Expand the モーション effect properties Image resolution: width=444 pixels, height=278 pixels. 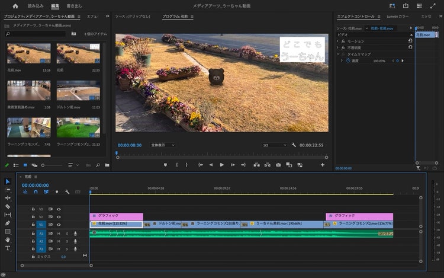[x=337, y=41]
